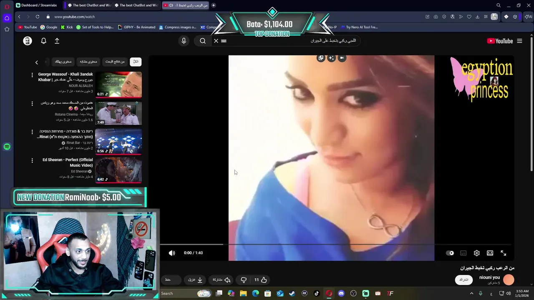Open options menu for Ed Sheeran video
534x300 pixels.
click(x=32, y=160)
